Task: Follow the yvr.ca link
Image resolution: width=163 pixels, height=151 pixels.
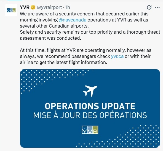Action: click(117, 56)
